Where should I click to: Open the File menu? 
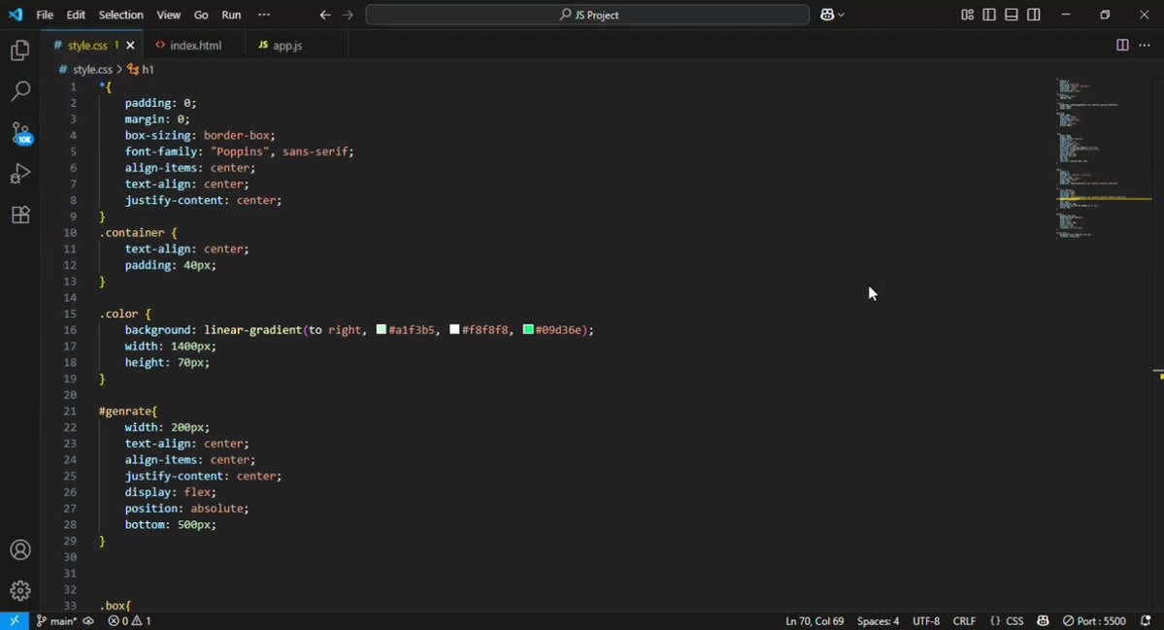(45, 15)
